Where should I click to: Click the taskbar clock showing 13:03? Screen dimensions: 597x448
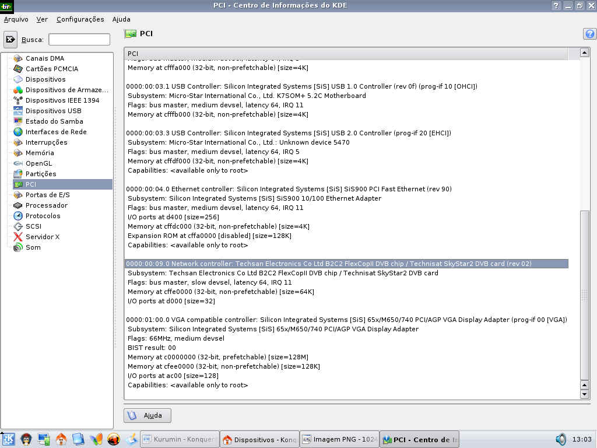point(582,439)
